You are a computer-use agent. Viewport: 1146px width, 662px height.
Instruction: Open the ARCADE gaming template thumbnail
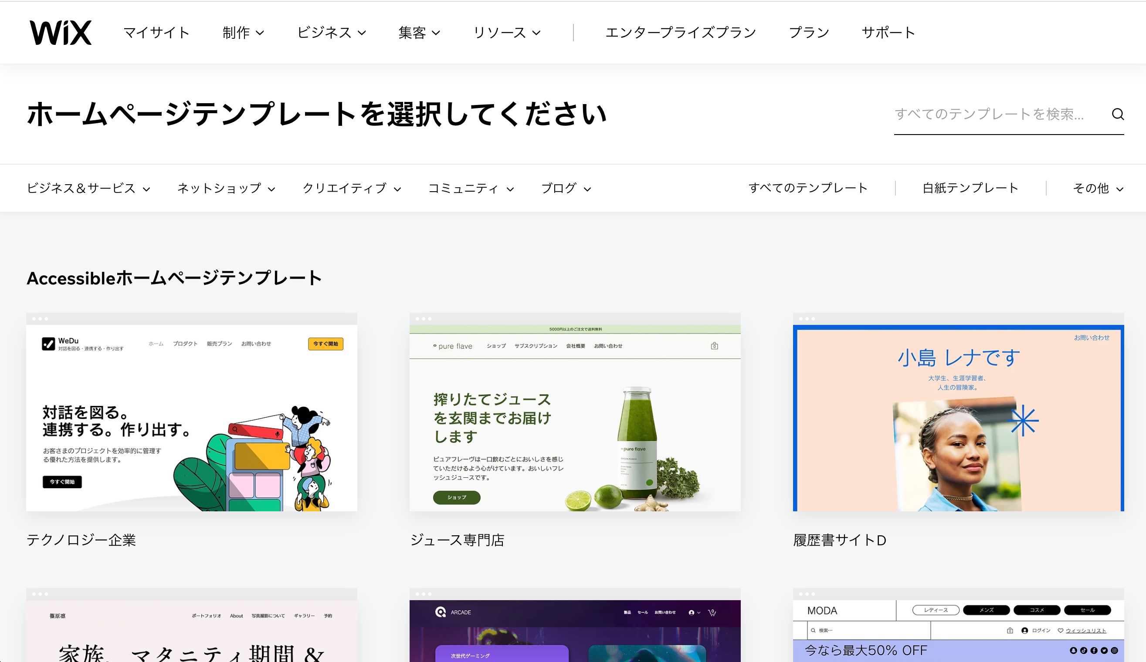pyautogui.click(x=575, y=625)
